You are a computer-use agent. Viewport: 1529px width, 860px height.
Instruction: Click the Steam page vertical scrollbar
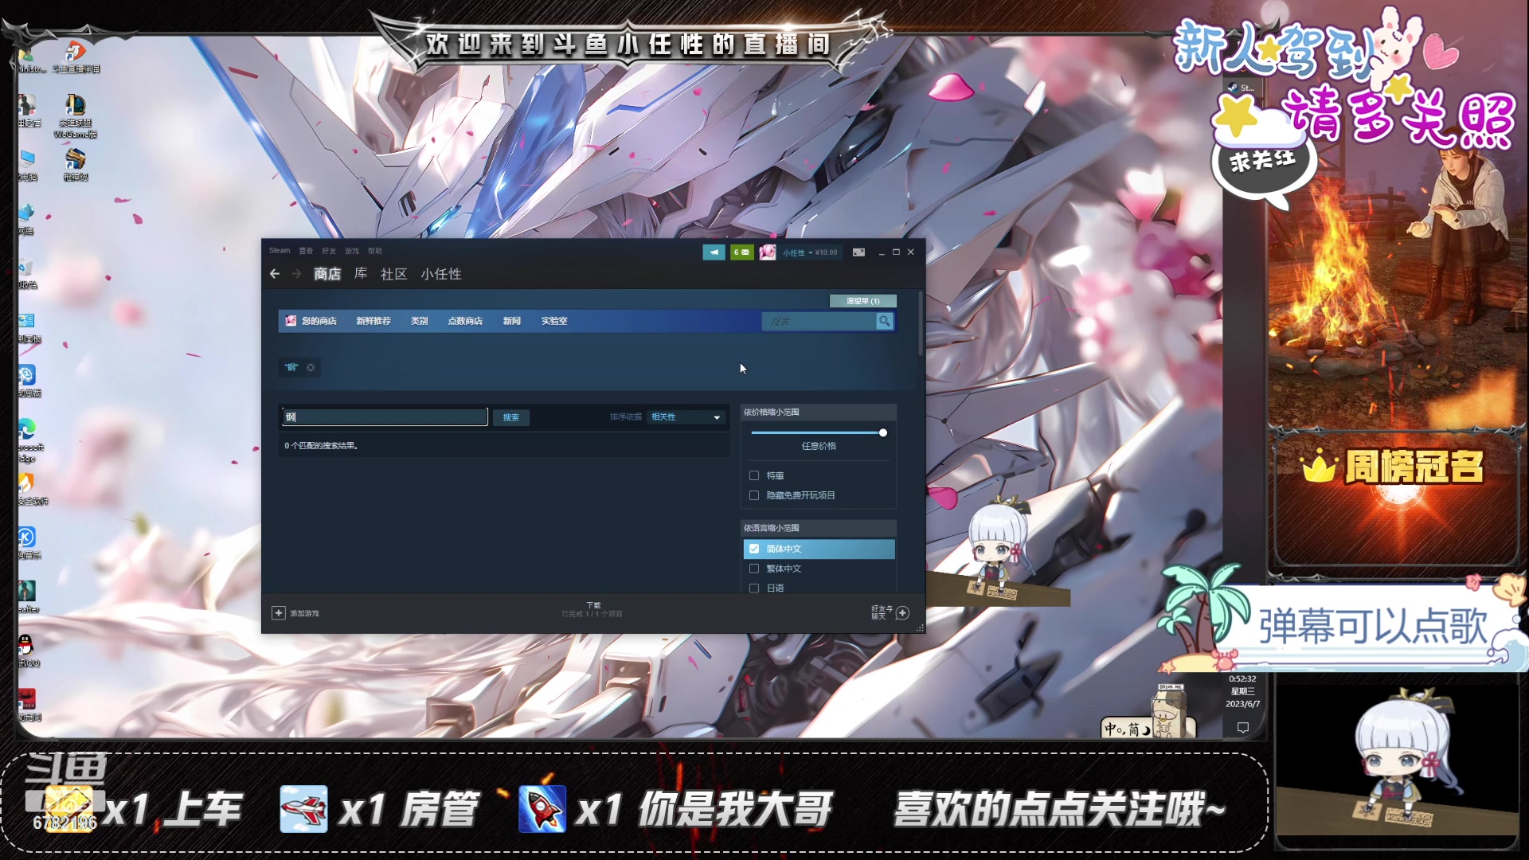921,325
